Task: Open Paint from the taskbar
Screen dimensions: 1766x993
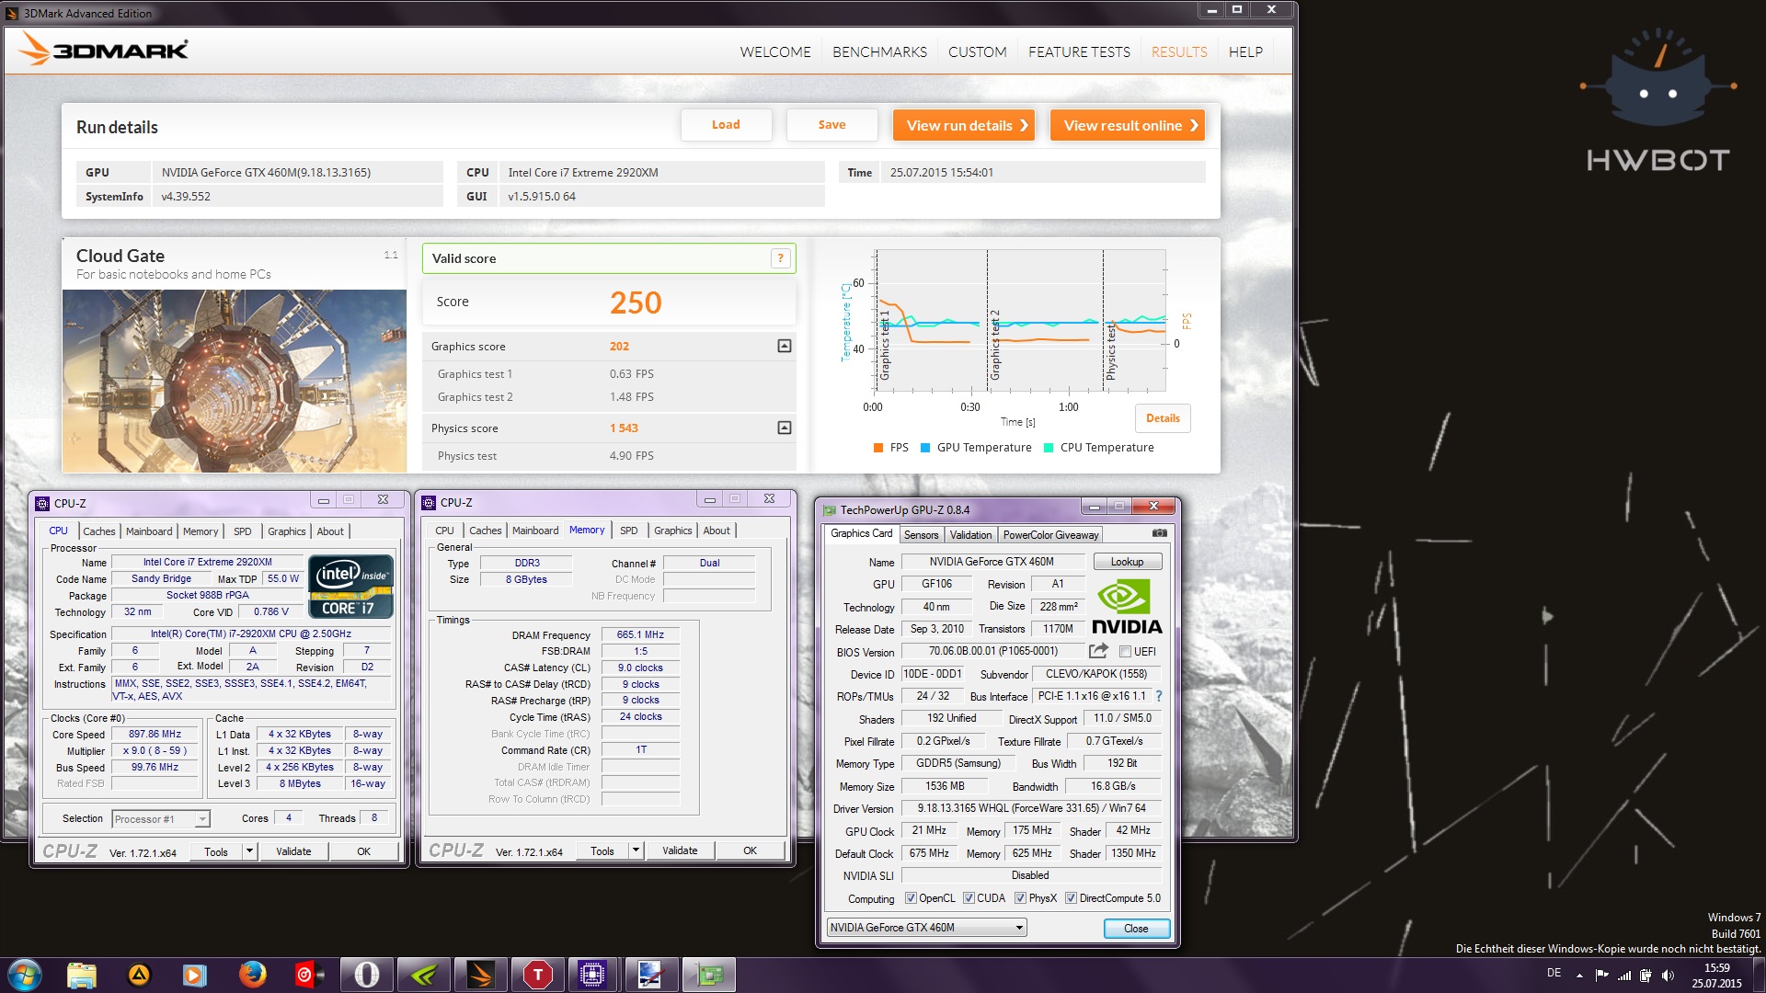Action: point(650,975)
